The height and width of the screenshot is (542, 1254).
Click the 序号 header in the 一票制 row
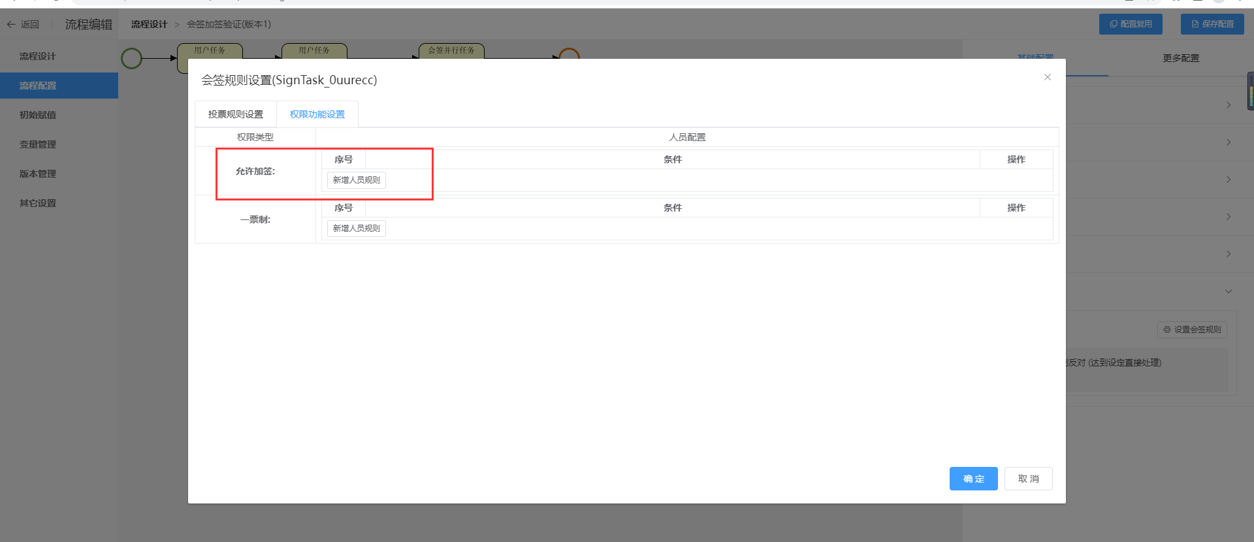pos(344,208)
